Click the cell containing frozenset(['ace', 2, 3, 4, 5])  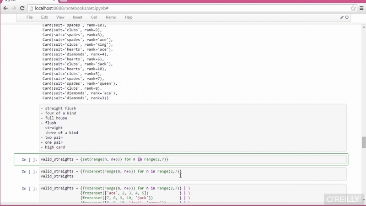click(193, 193)
